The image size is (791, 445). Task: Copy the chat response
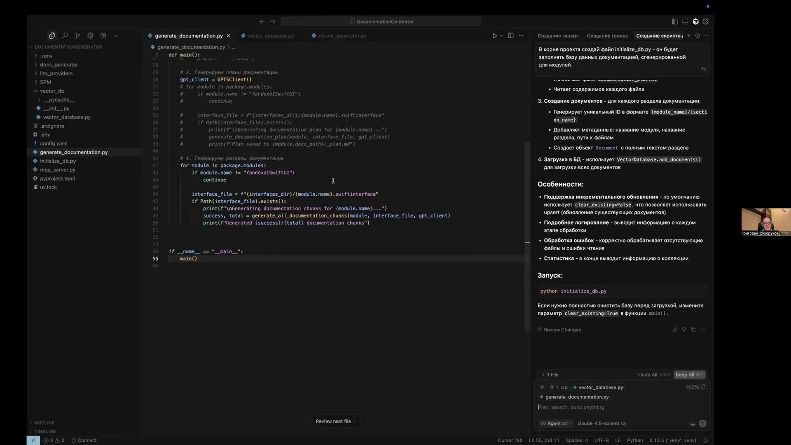[x=693, y=330]
